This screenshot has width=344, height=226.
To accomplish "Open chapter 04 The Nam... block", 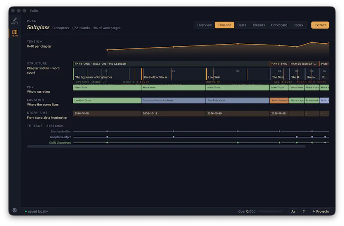I will 279,74.
